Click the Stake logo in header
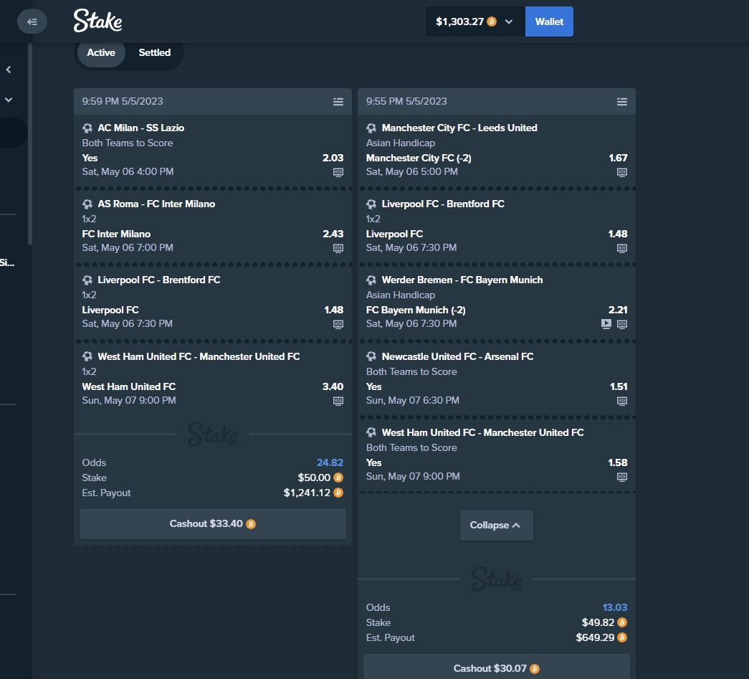Viewport: 749px width, 679px height. (x=98, y=21)
